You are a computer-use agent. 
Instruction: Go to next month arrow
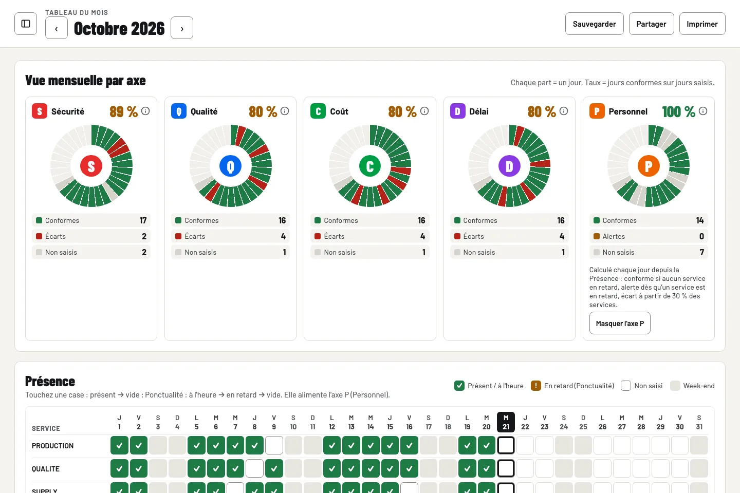pyautogui.click(x=182, y=28)
